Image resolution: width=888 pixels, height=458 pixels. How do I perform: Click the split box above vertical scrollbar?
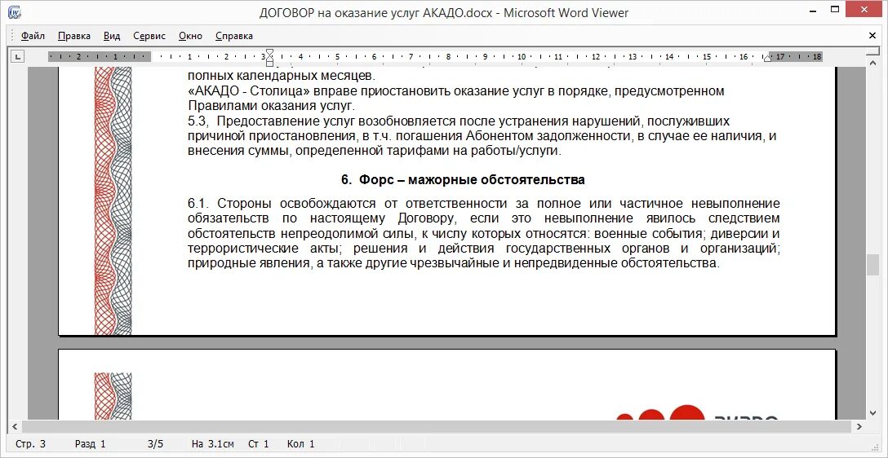click(872, 51)
